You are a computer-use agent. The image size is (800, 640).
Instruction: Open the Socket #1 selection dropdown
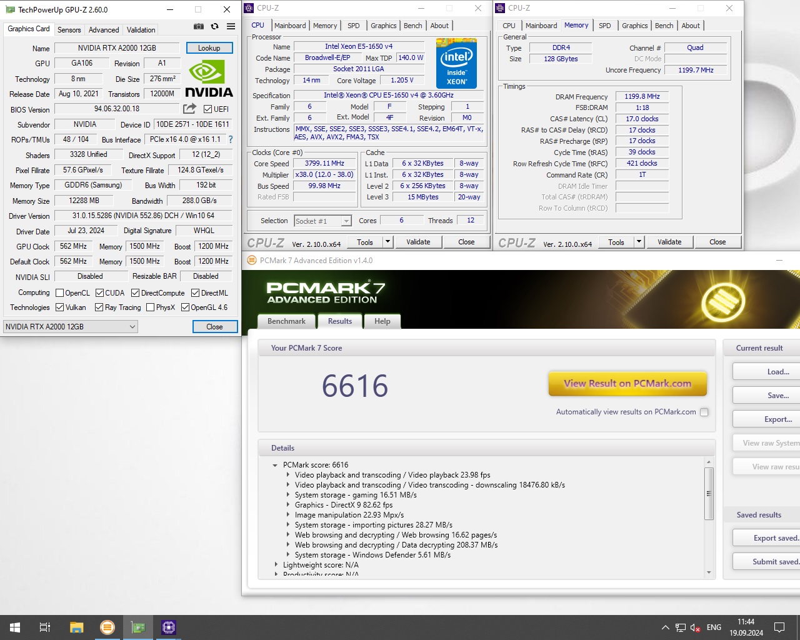323,221
